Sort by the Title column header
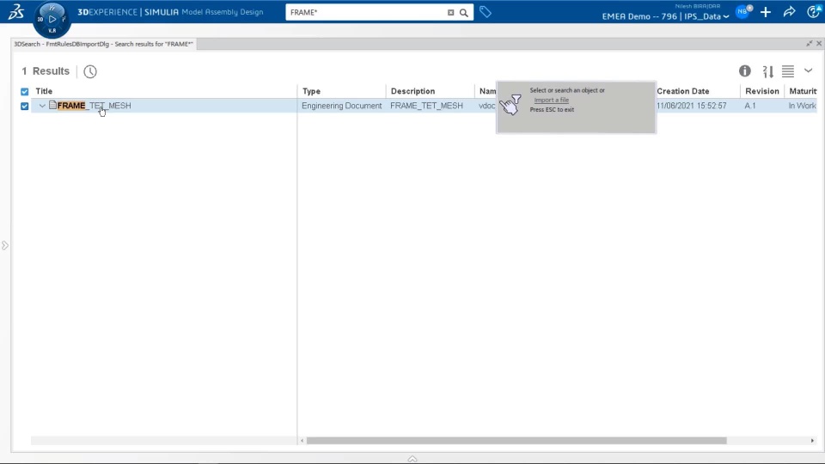Screen dimensions: 825x464 pos(44,91)
